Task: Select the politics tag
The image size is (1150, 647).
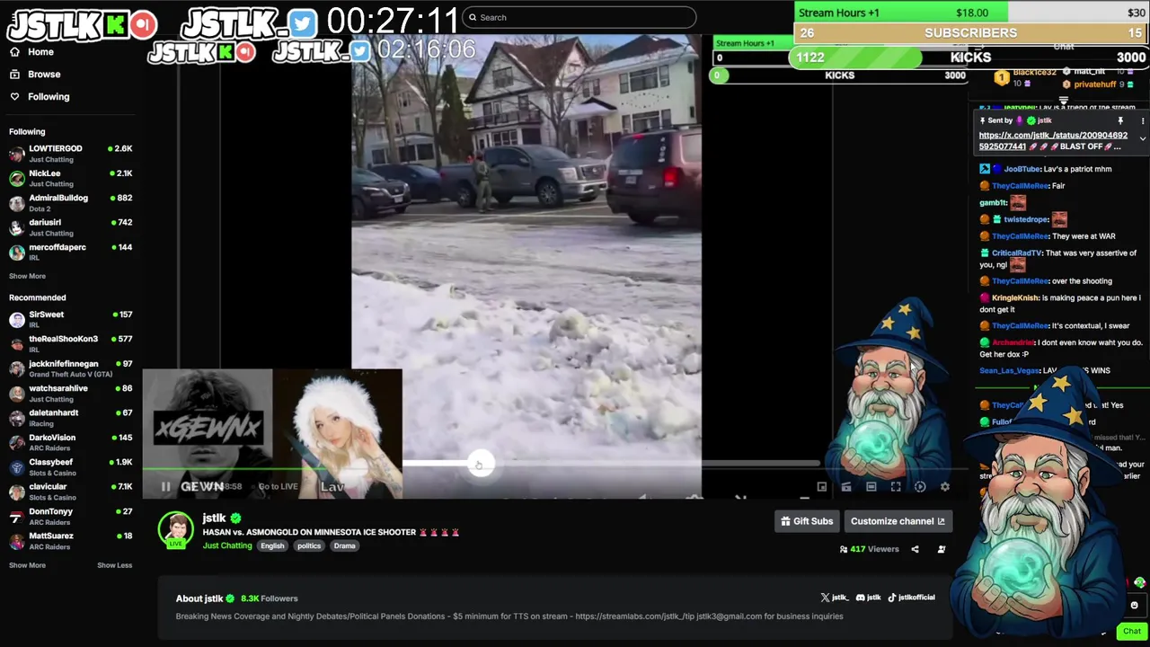Action: coord(309,546)
